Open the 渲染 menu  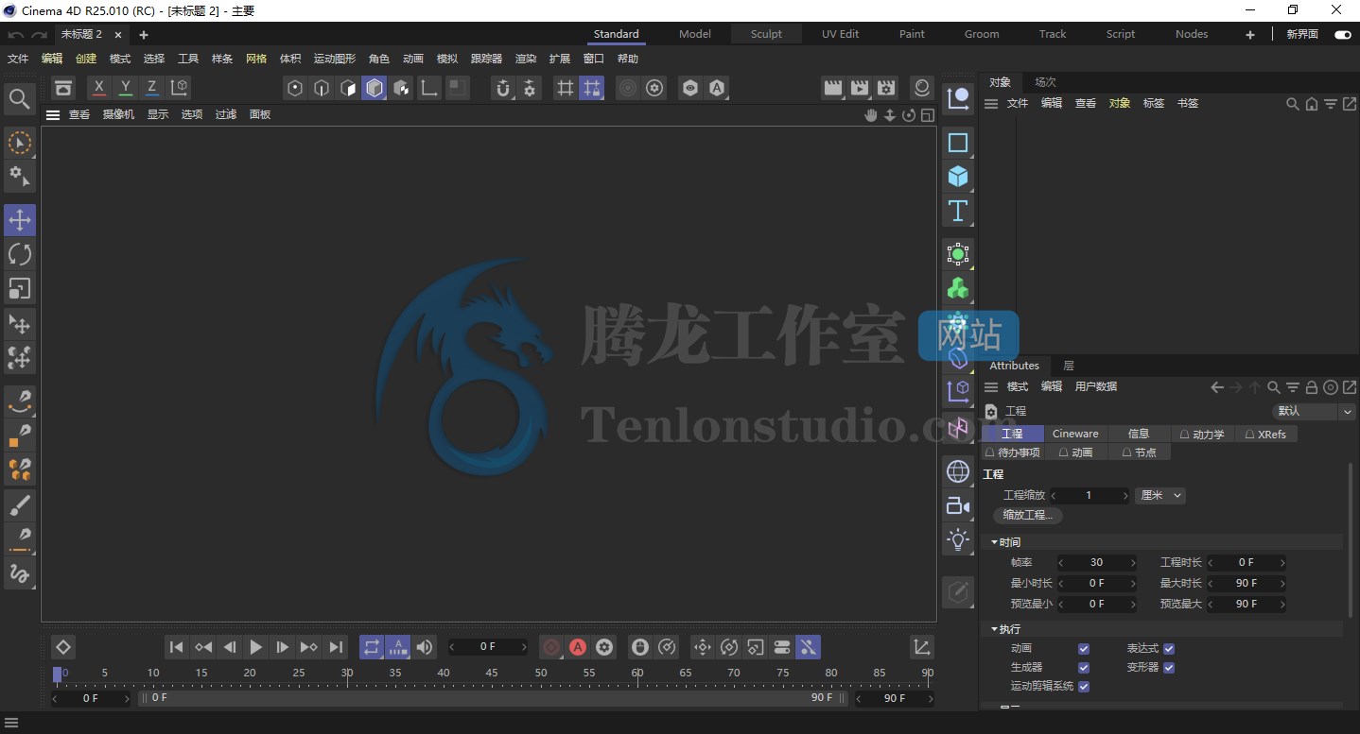(525, 59)
